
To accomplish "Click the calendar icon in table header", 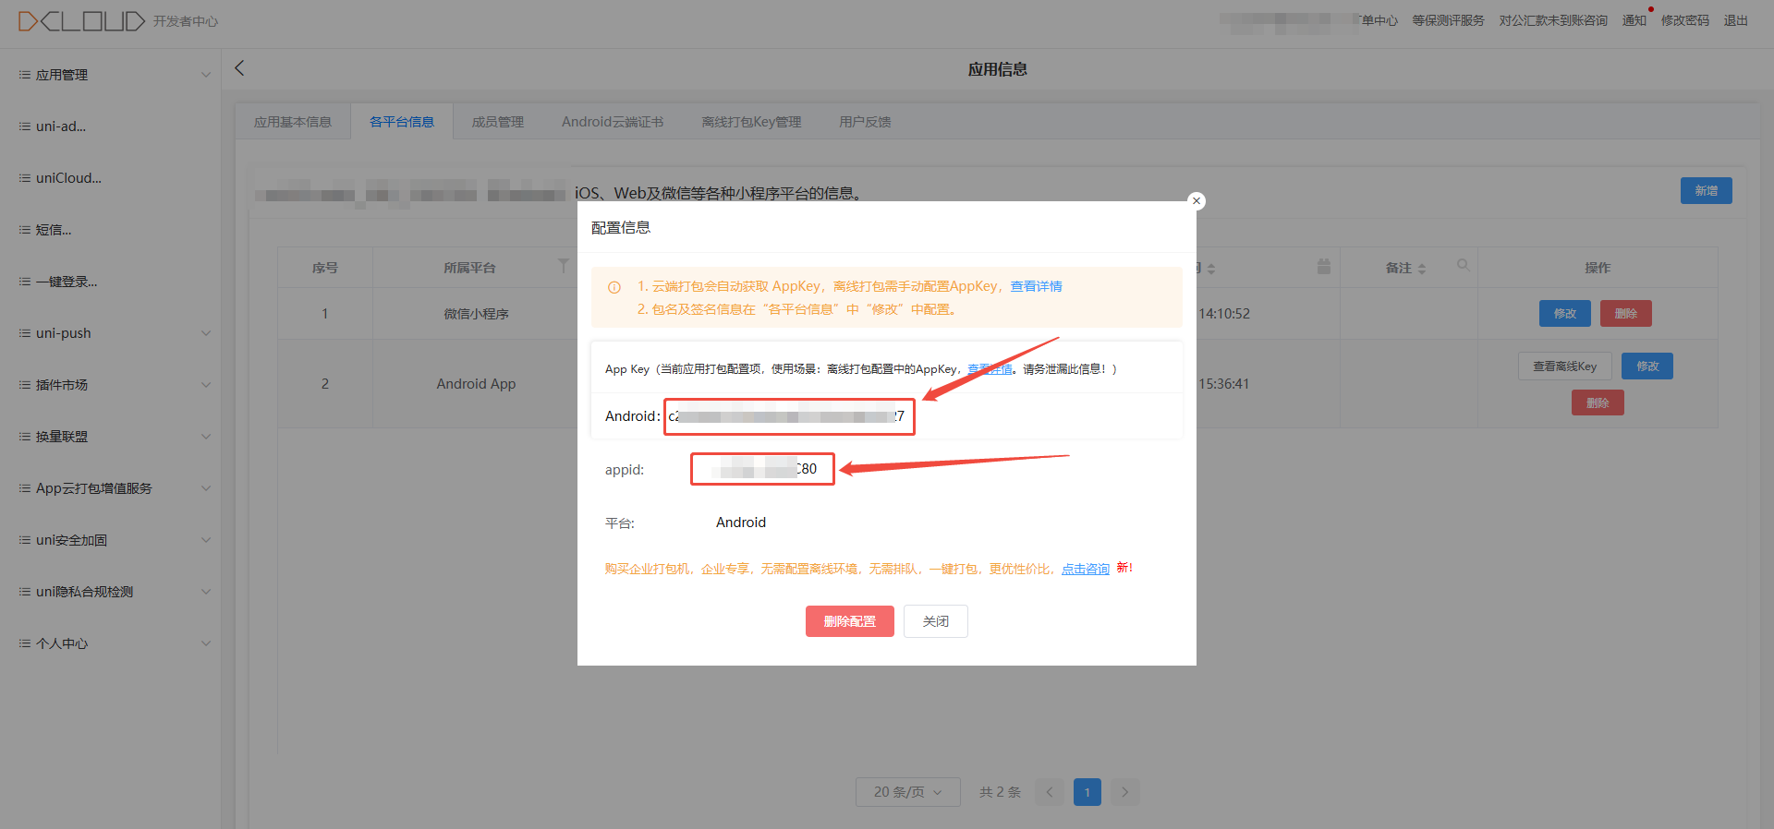I will (1323, 266).
